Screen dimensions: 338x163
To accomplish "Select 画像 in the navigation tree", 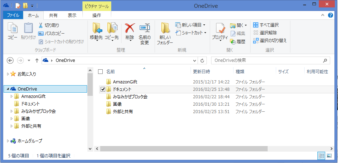I will [x=26, y=118].
